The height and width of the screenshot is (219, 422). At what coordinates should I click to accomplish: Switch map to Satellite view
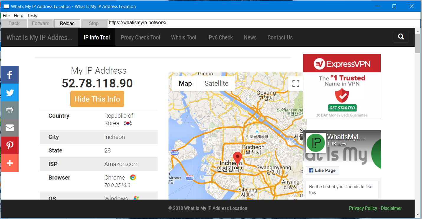[217, 83]
